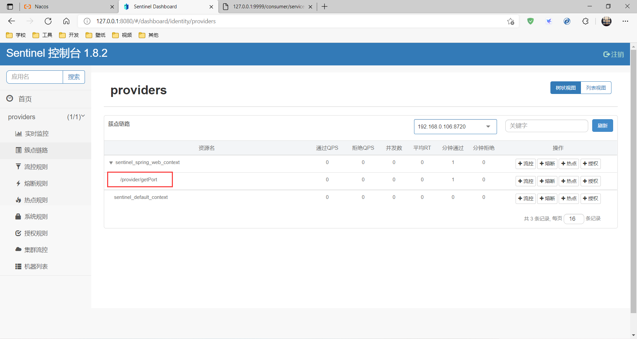Add 熔断 rule for /provider/getPort
The height and width of the screenshot is (339, 637).
547,181
